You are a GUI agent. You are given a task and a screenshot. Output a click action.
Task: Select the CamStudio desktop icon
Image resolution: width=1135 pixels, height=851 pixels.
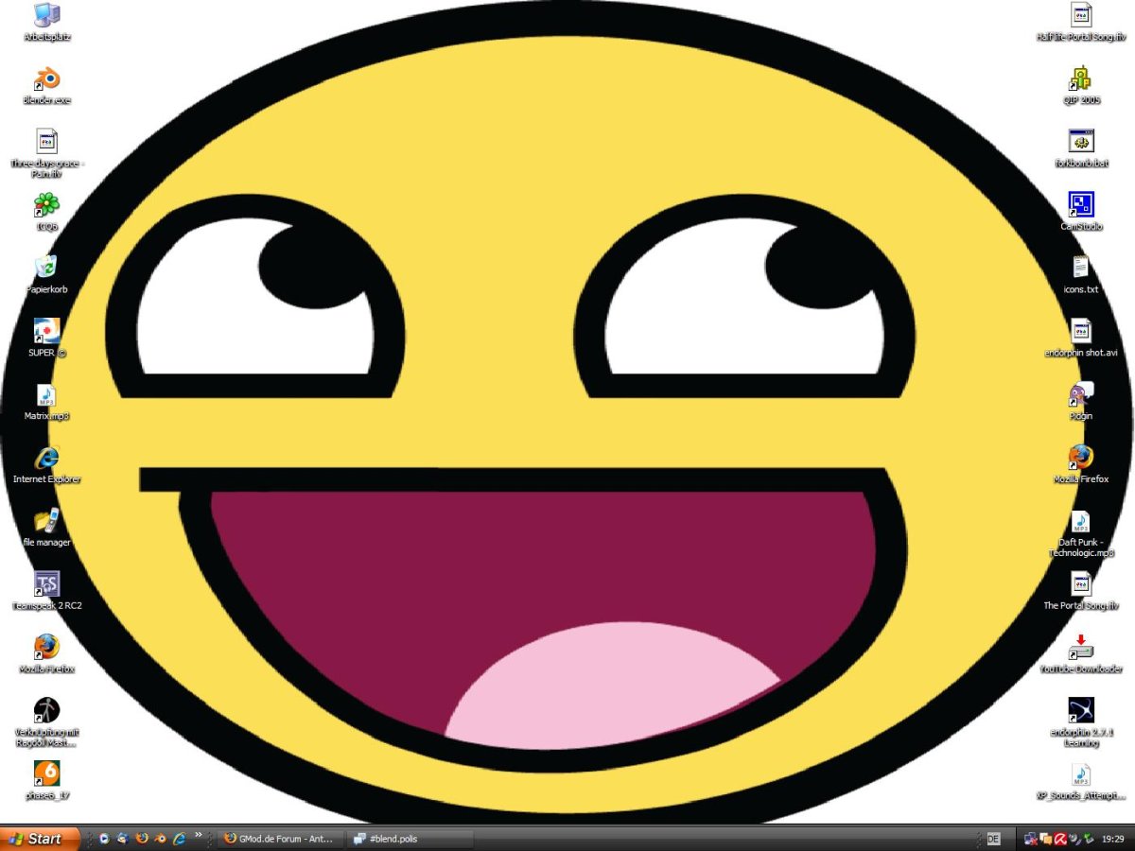[1081, 204]
